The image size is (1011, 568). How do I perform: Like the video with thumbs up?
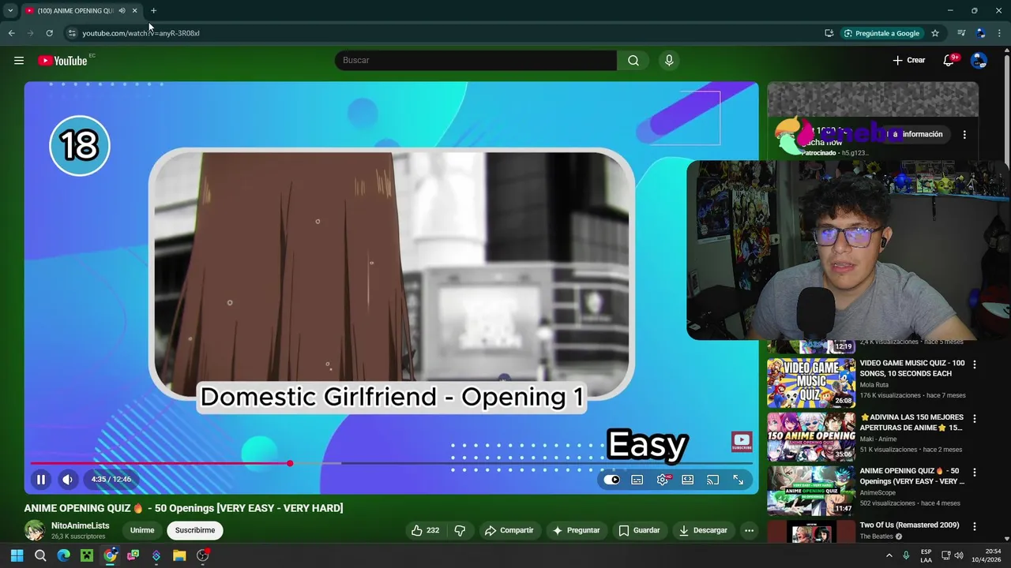(425, 530)
